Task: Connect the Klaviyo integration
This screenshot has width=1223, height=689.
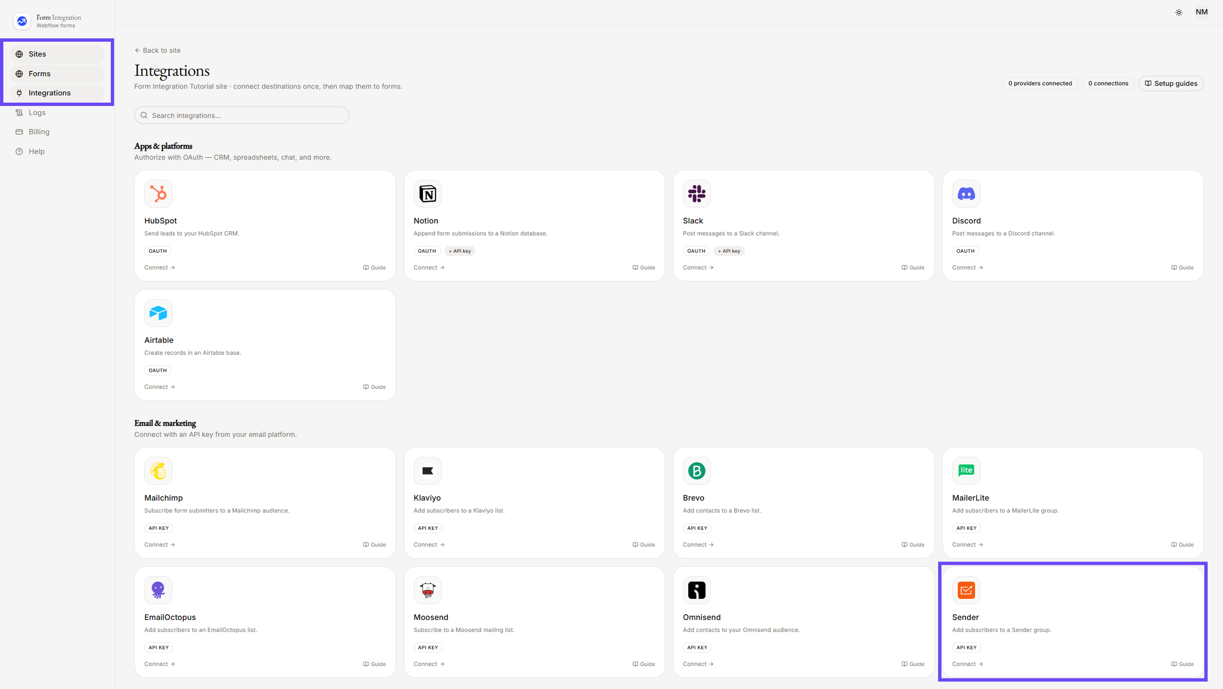Action: [429, 545]
